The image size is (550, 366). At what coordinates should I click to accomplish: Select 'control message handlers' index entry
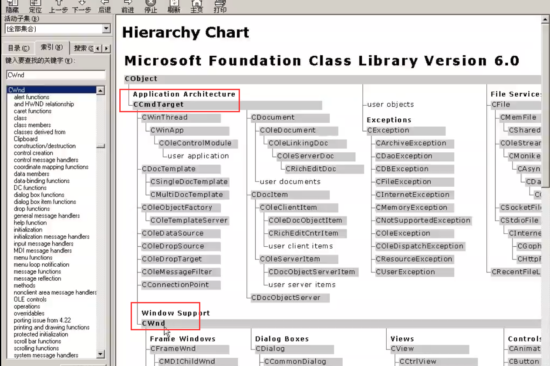pyautogui.click(x=46, y=160)
